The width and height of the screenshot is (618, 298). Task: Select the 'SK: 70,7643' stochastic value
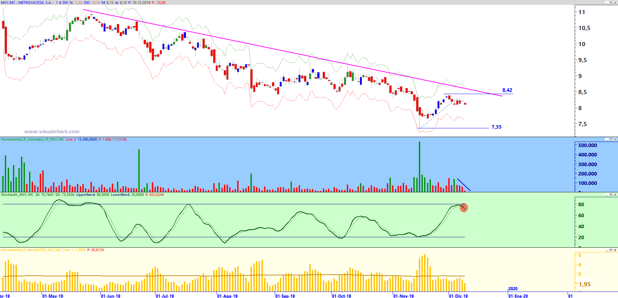click(x=44, y=195)
